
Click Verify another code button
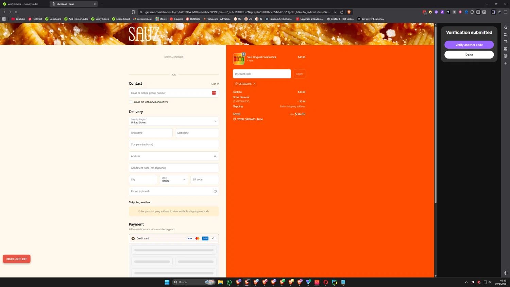pyautogui.click(x=469, y=45)
